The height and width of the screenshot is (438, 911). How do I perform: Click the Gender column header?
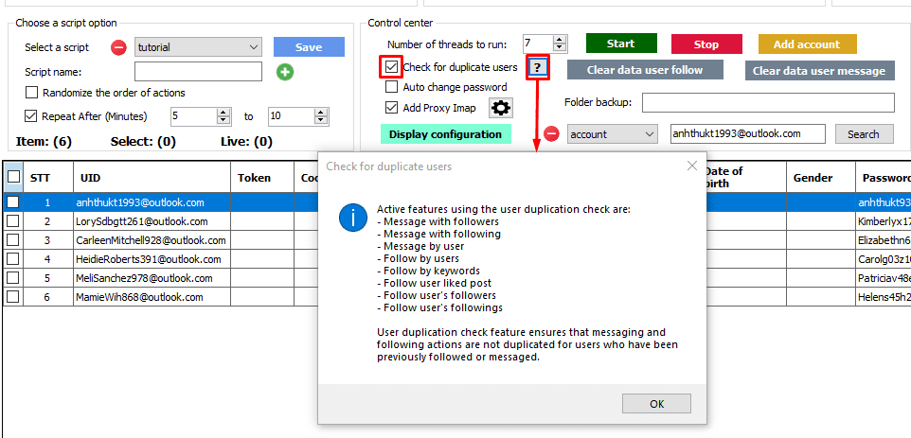point(813,177)
